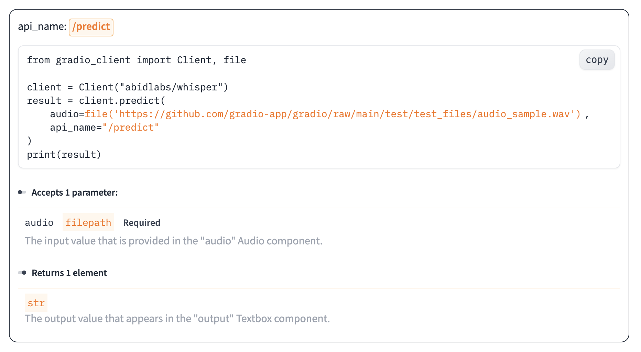The width and height of the screenshot is (641, 352).
Task: Click the toggle dot beside Accepts 1 parameter
Action: (22, 192)
